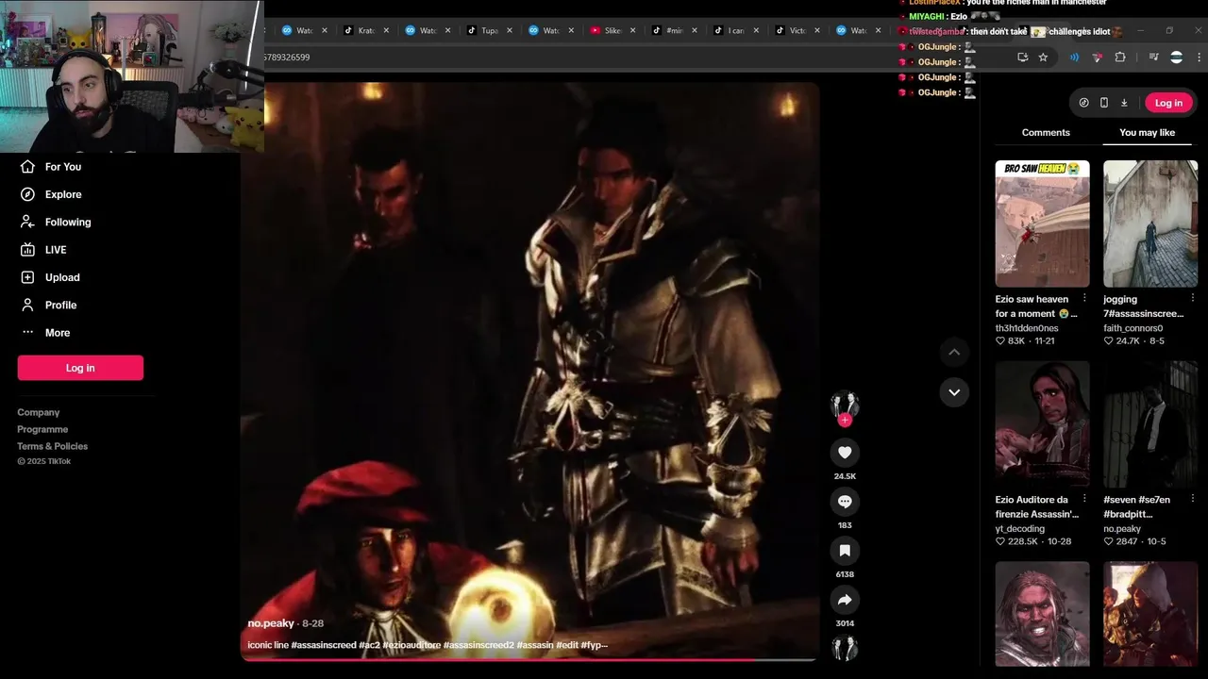This screenshot has width=1208, height=679.
Task: Switch to the Victo browser tab
Action: 796,30
